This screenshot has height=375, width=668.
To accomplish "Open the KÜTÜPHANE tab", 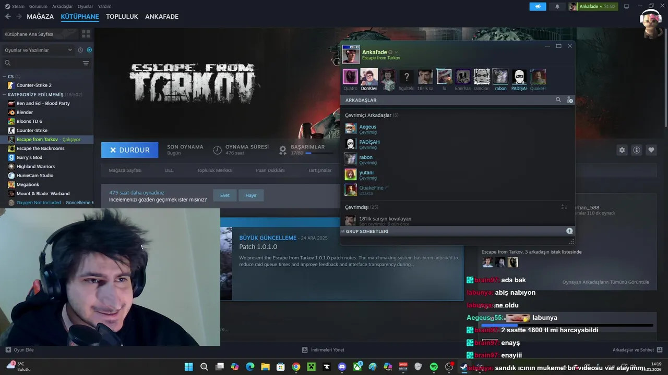I will pos(80,17).
